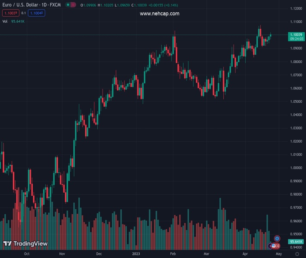Click the Feb label on time axis
306x258 pixels.
pos(173,254)
